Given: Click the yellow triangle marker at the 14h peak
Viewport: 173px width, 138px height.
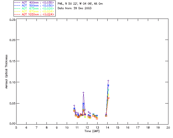Looking at the screenshot, I should (108, 95).
